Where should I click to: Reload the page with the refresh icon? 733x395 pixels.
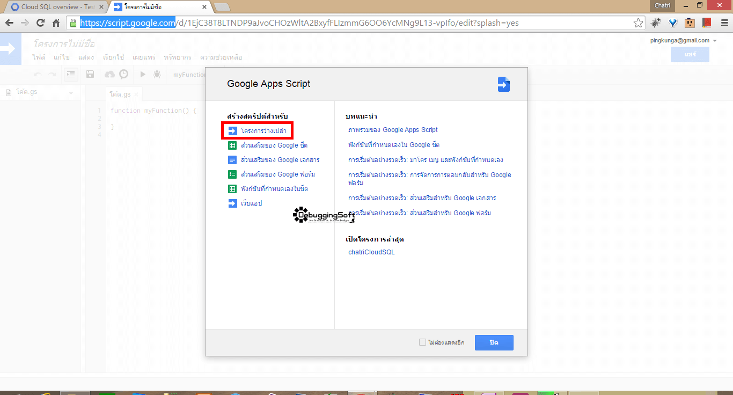click(x=40, y=23)
